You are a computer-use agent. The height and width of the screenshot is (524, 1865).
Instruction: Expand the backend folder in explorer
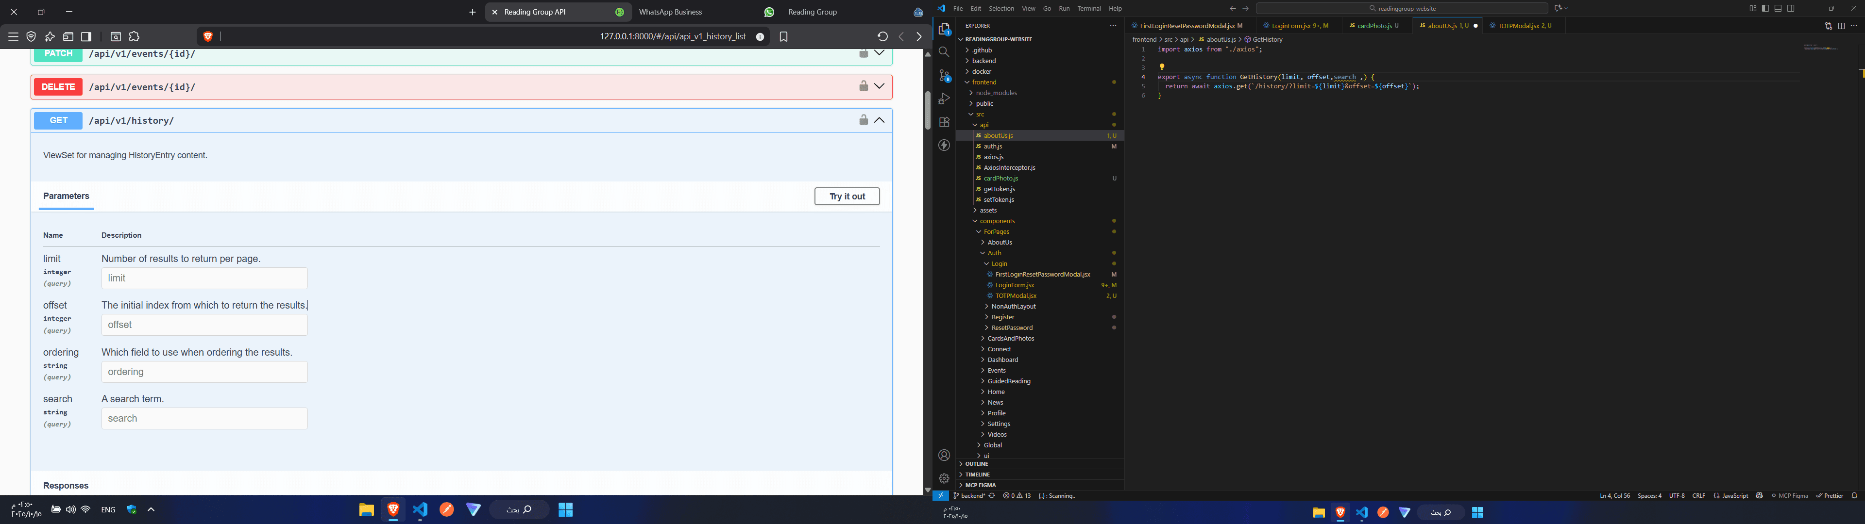click(983, 61)
